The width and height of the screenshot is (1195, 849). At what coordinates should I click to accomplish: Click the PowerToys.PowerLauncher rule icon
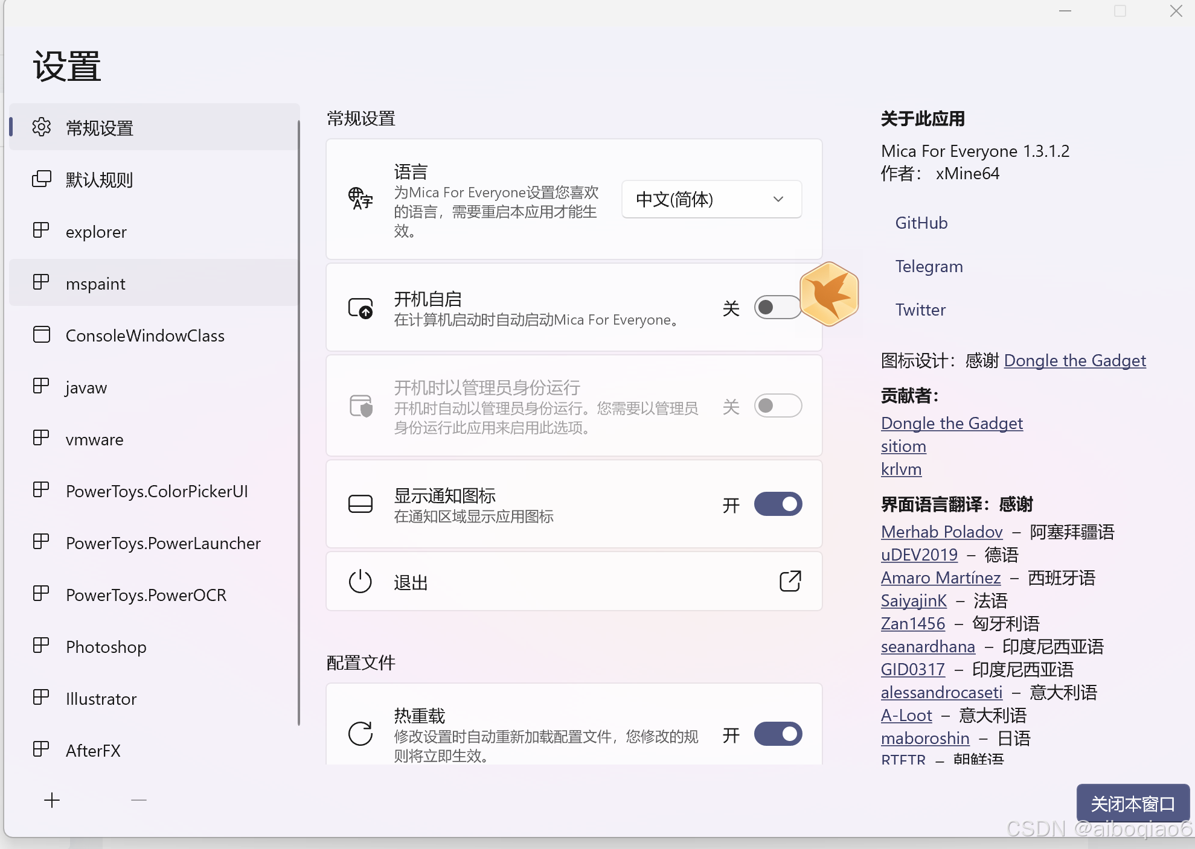[41, 542]
